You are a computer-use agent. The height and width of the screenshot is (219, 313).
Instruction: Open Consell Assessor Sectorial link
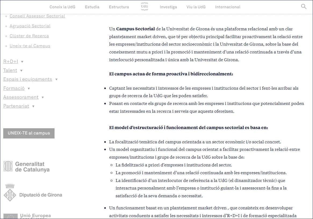click(x=37, y=16)
